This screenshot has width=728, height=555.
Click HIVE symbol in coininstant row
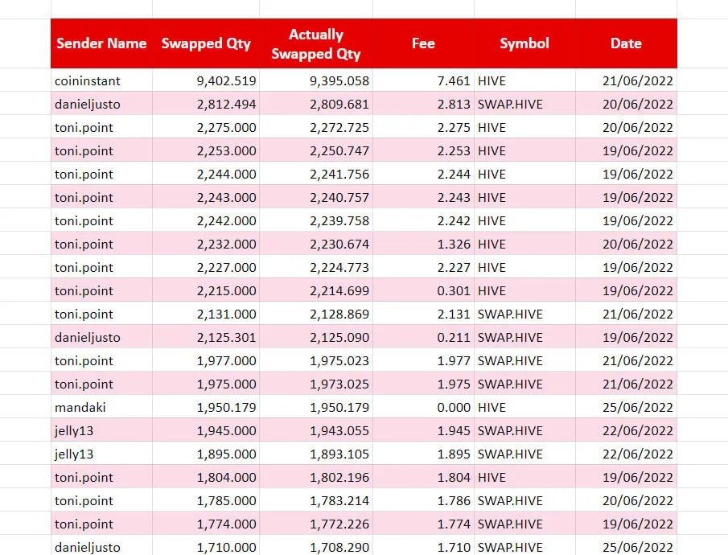coord(524,80)
